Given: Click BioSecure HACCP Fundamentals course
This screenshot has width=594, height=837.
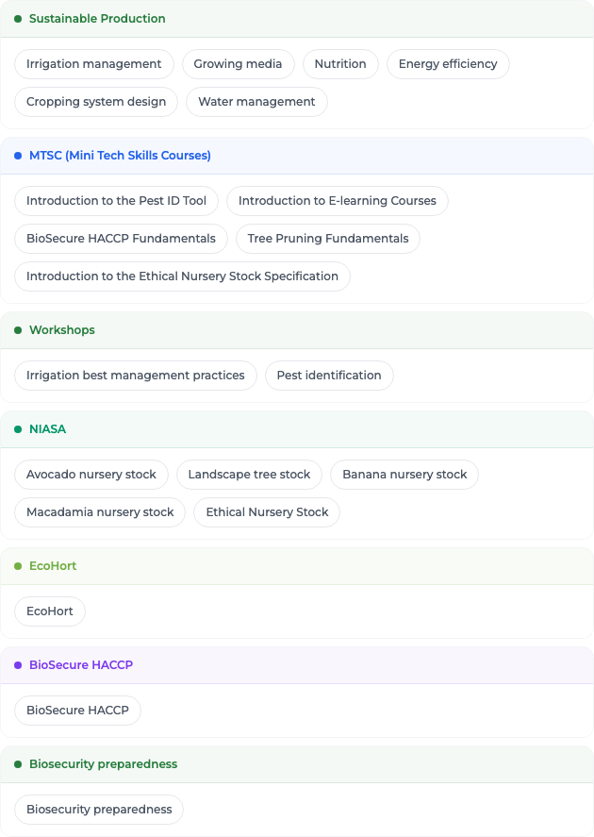Looking at the screenshot, I should (x=121, y=239).
